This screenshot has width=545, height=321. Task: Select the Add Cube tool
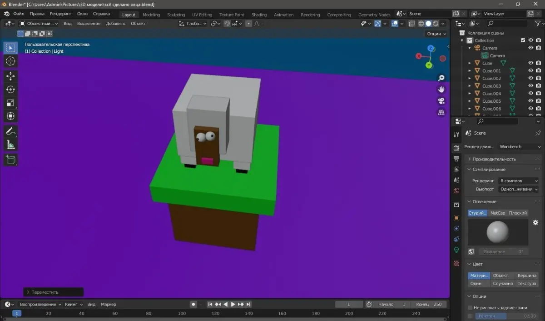point(11,160)
